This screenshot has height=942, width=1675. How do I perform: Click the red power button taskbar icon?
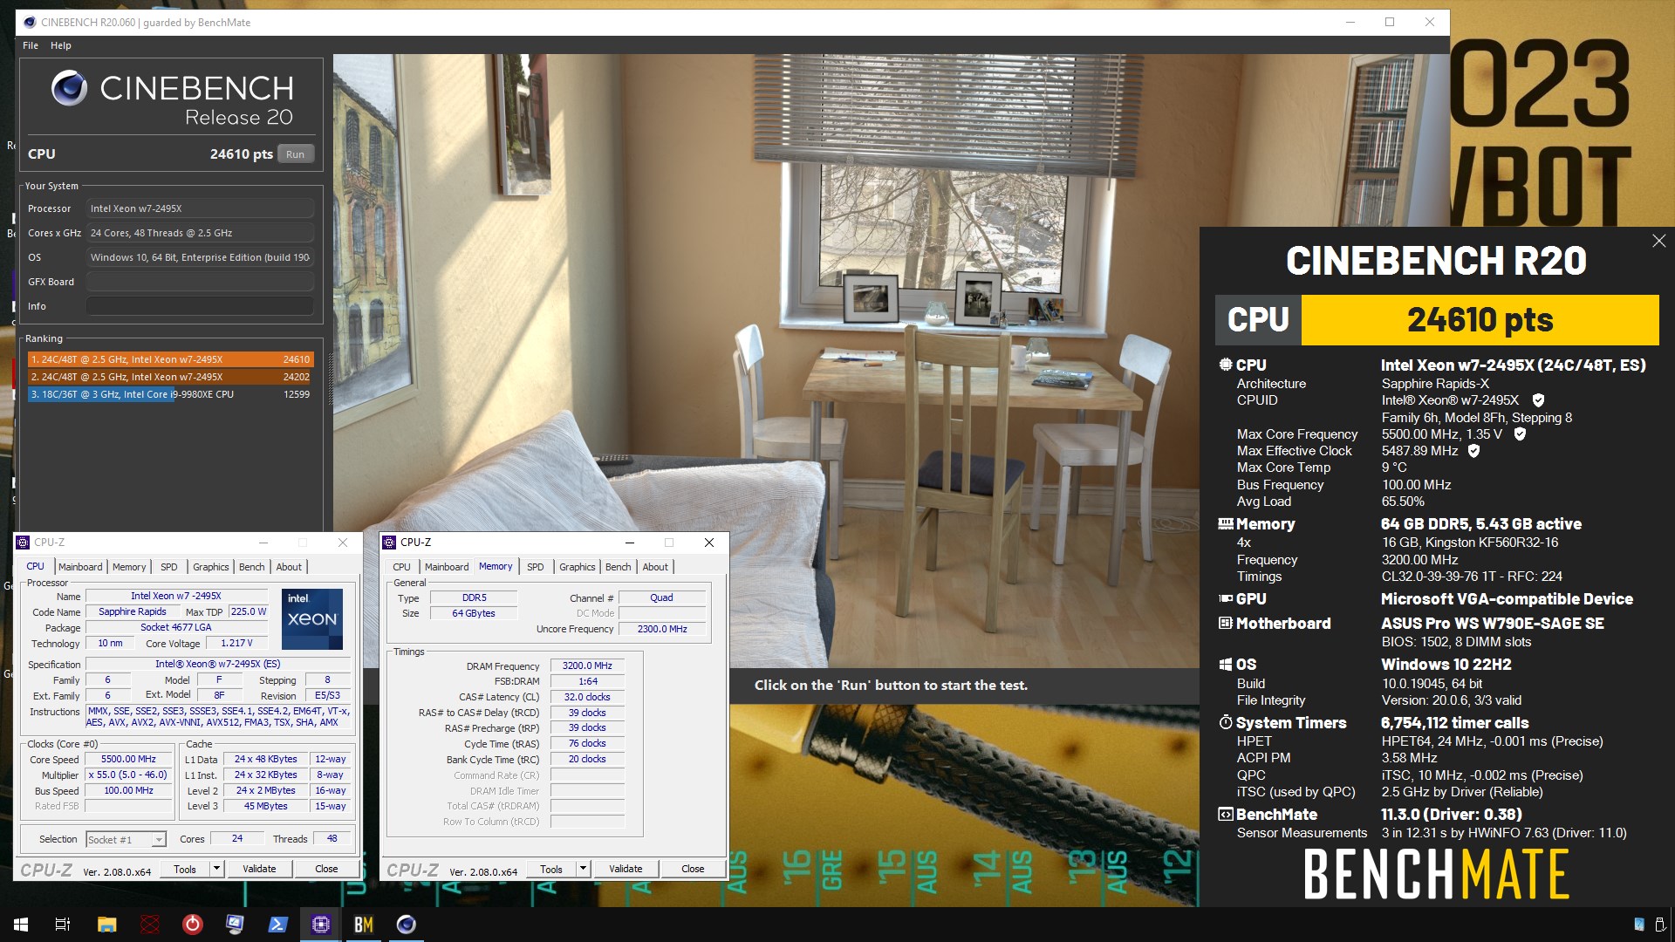click(192, 925)
